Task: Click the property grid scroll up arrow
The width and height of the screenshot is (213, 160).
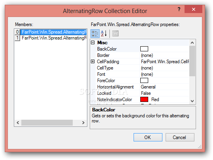Action: tap(192, 43)
